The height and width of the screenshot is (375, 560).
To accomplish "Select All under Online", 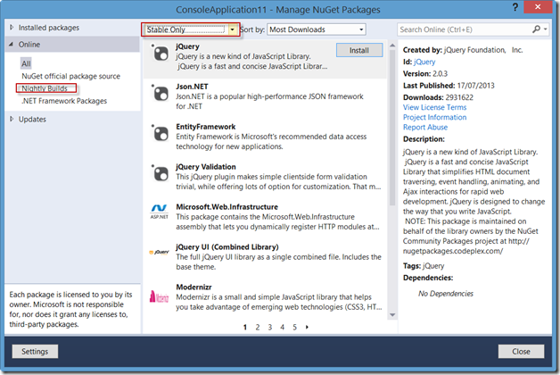I will pyautogui.click(x=26, y=63).
